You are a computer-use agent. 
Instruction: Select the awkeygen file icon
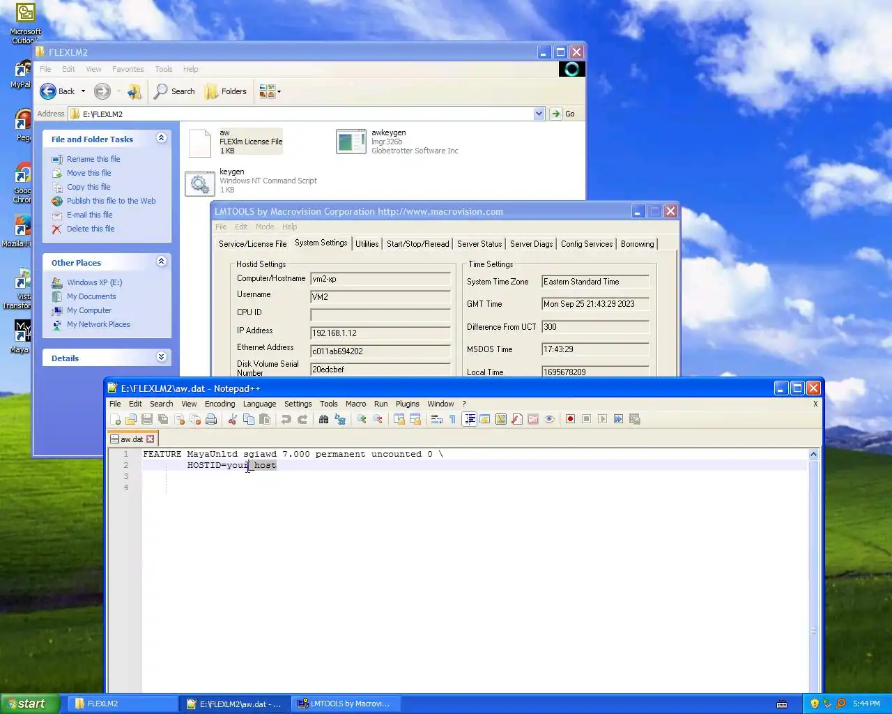tap(351, 142)
